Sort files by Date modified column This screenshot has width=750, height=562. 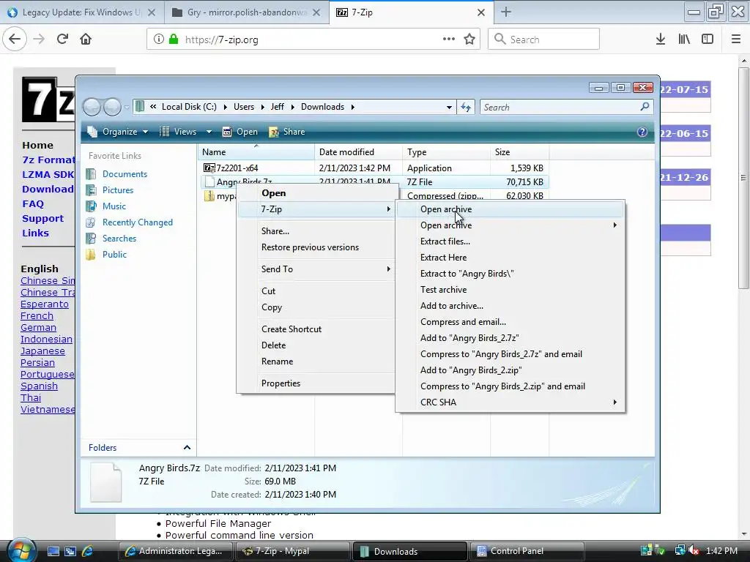[358, 152]
